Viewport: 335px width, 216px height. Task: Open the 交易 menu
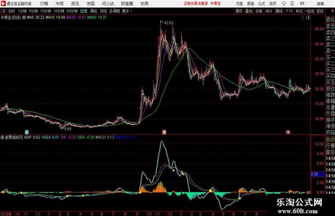point(144,4)
